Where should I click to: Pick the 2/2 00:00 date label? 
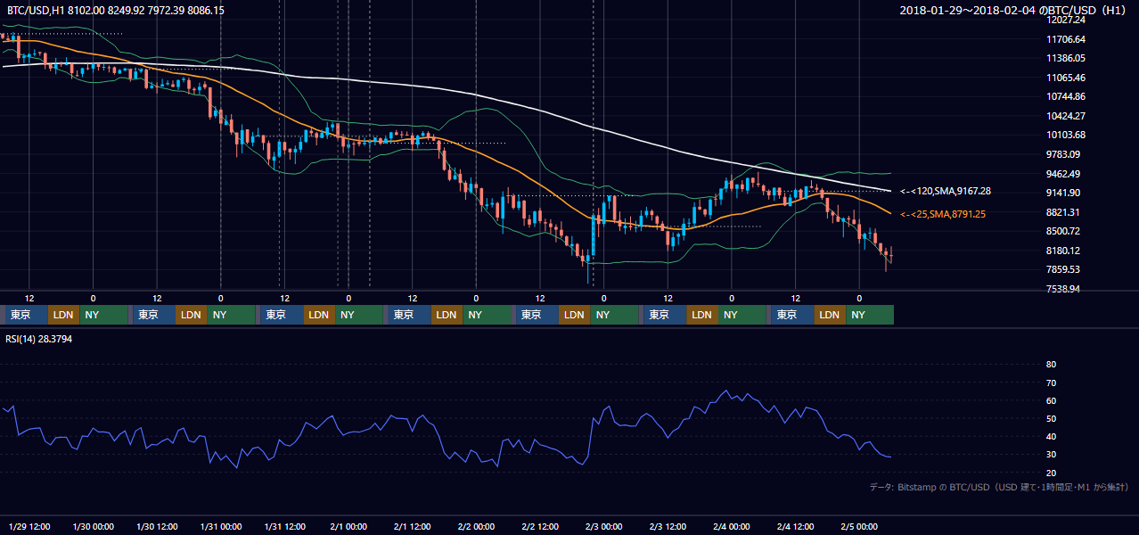coord(476,526)
